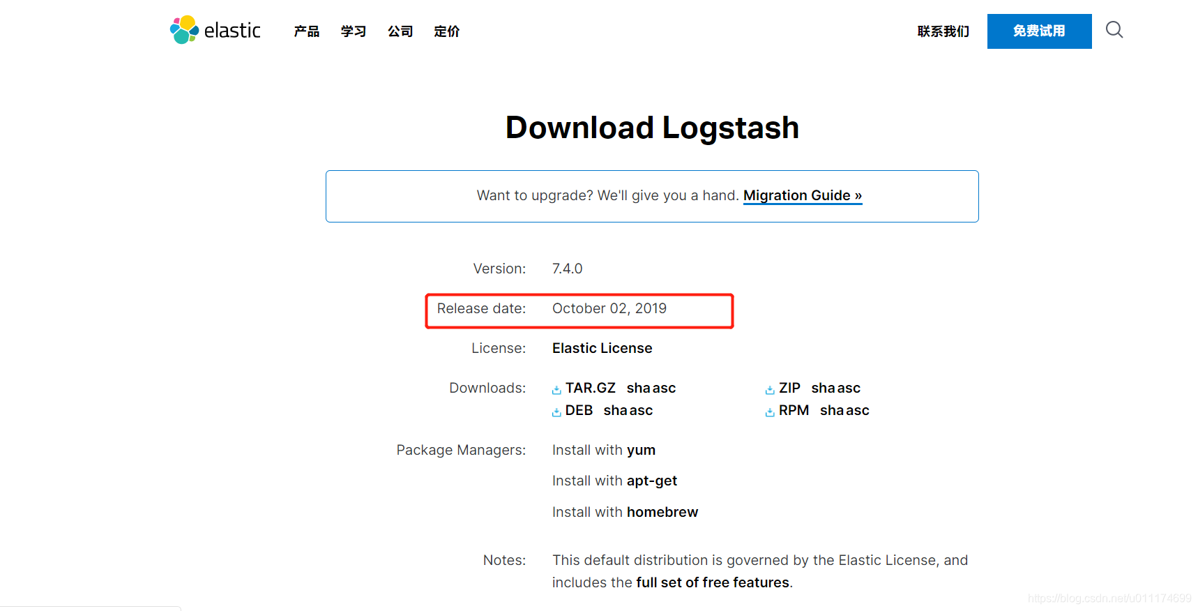Click the Downloads: label
The width and height of the screenshot is (1198, 611).
[487, 388]
